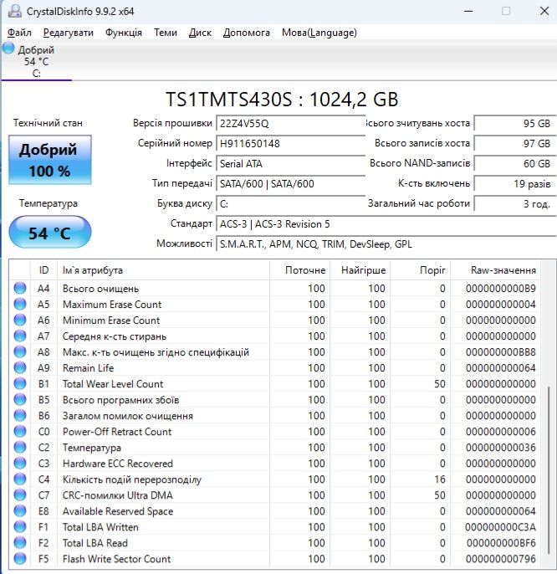Click status icon of E8 Available Reserved Space
Viewport: 557px width, 574px height.
tap(20, 511)
